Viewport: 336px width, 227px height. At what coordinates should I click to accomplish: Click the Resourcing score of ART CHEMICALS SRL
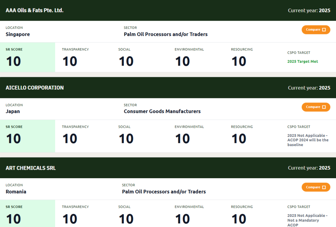(x=239, y=219)
